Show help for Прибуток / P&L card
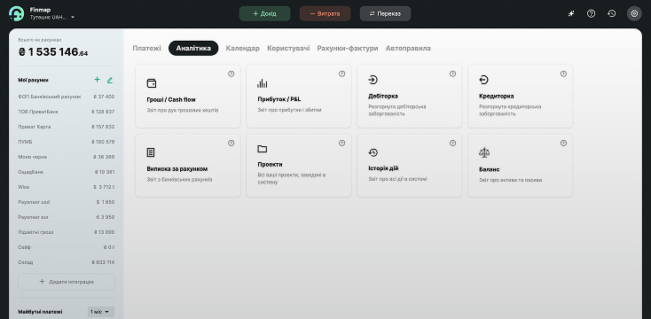This screenshot has width=651, height=319. click(342, 74)
